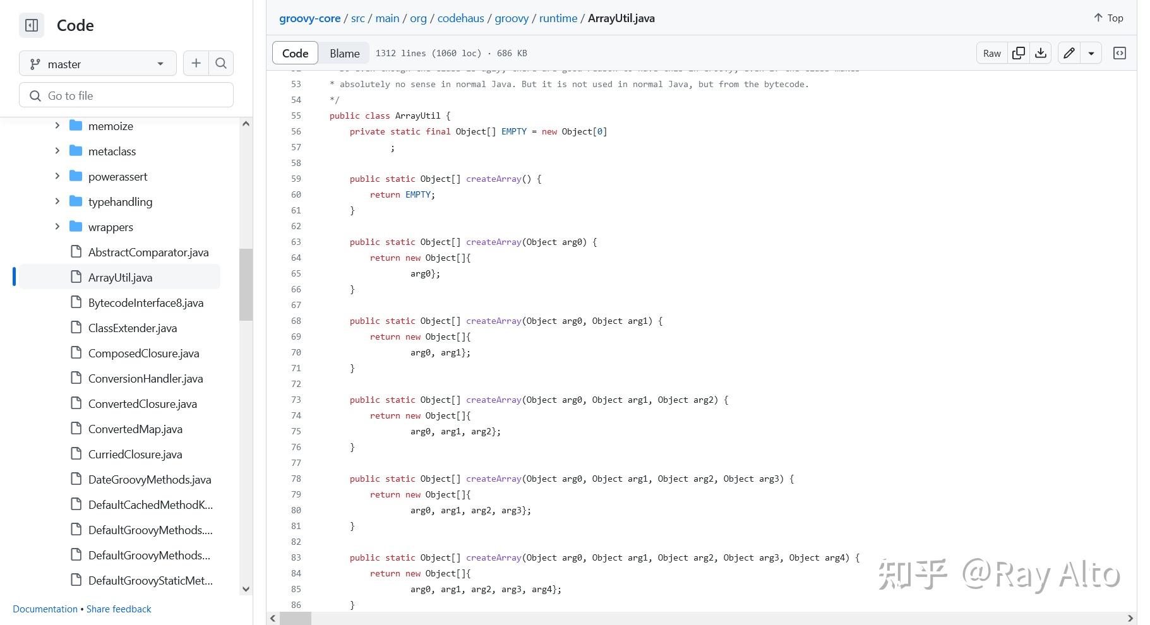
Task: Copy raw file contents to clipboard
Action: [x=1018, y=53]
